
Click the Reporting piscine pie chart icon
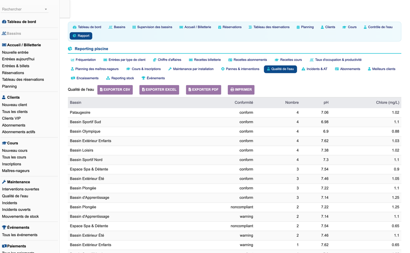[x=70, y=49]
